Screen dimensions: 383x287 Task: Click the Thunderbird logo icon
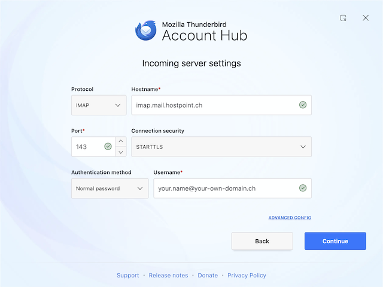coord(146,30)
